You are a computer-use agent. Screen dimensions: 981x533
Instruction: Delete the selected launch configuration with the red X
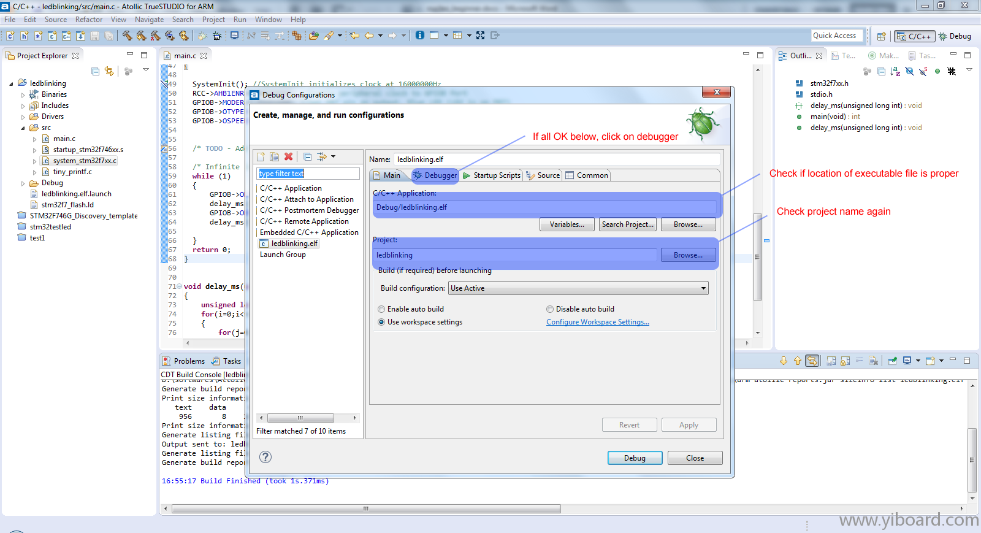pos(288,157)
